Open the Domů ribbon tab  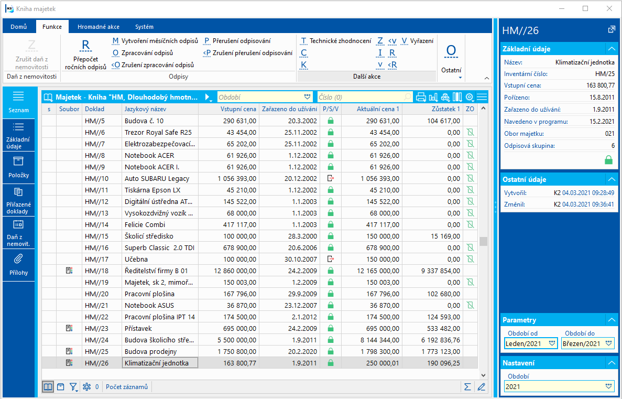tap(19, 27)
